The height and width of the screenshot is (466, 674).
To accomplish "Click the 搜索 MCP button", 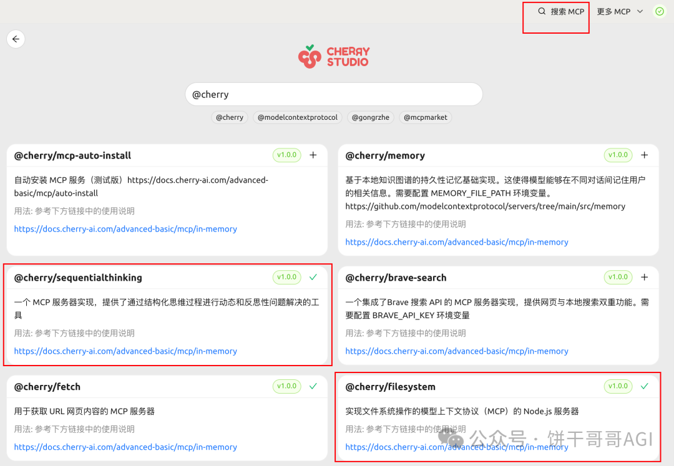I will pyautogui.click(x=561, y=11).
